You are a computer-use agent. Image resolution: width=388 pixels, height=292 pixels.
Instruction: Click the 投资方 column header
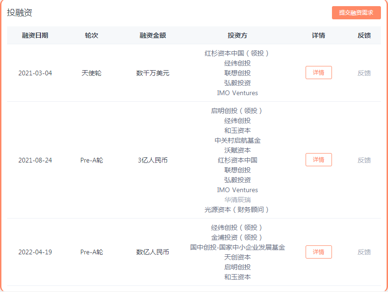pyautogui.click(x=237, y=35)
